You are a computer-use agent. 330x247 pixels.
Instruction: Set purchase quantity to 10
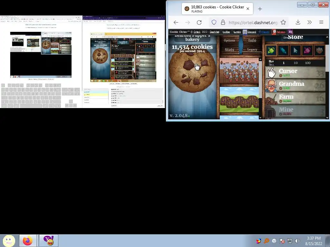click(x=296, y=63)
